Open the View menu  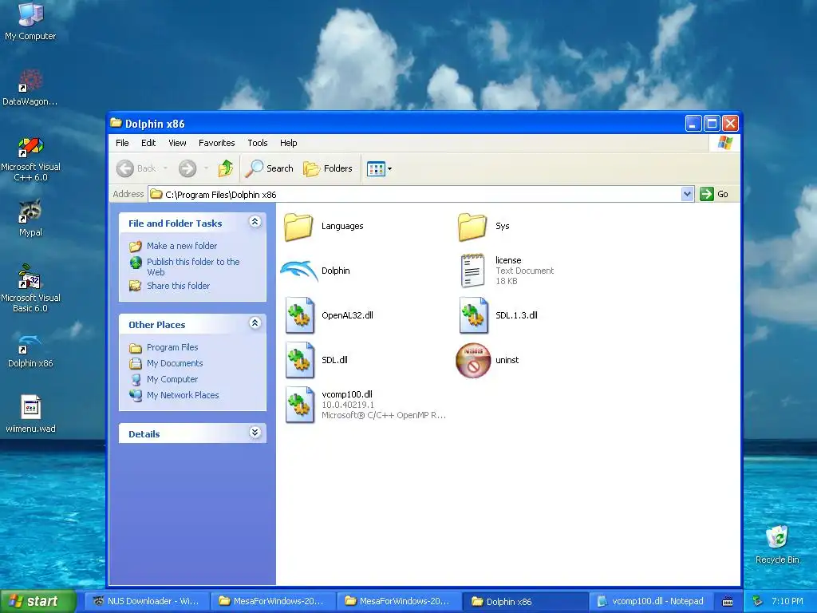pos(177,143)
